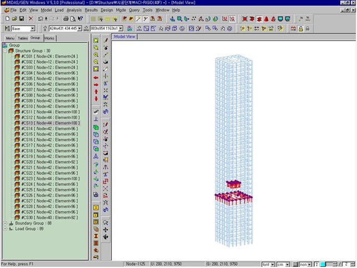Switch to the Tables tab

[23, 38]
